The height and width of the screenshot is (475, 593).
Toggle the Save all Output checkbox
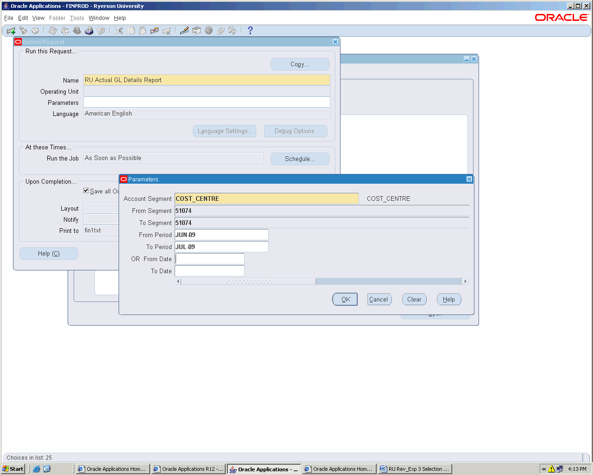(86, 191)
